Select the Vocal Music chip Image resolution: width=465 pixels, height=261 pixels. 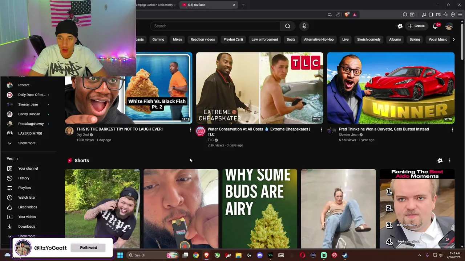[438, 40]
